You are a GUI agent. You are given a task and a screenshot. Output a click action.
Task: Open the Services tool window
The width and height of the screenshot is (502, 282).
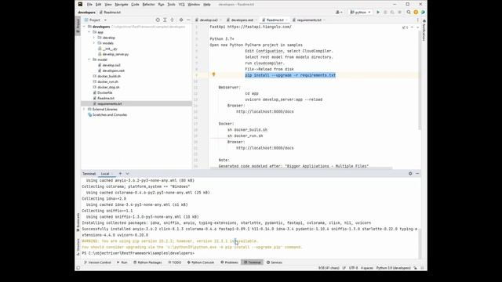[x=275, y=262]
